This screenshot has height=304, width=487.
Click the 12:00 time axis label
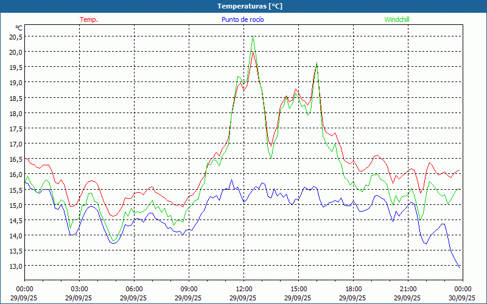(x=243, y=289)
